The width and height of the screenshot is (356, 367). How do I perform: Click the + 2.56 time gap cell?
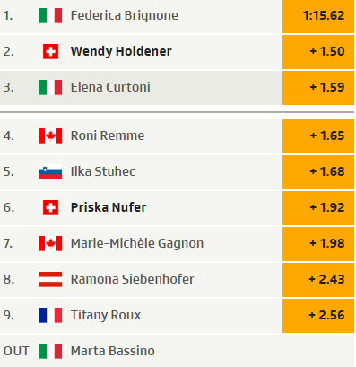[318, 316]
